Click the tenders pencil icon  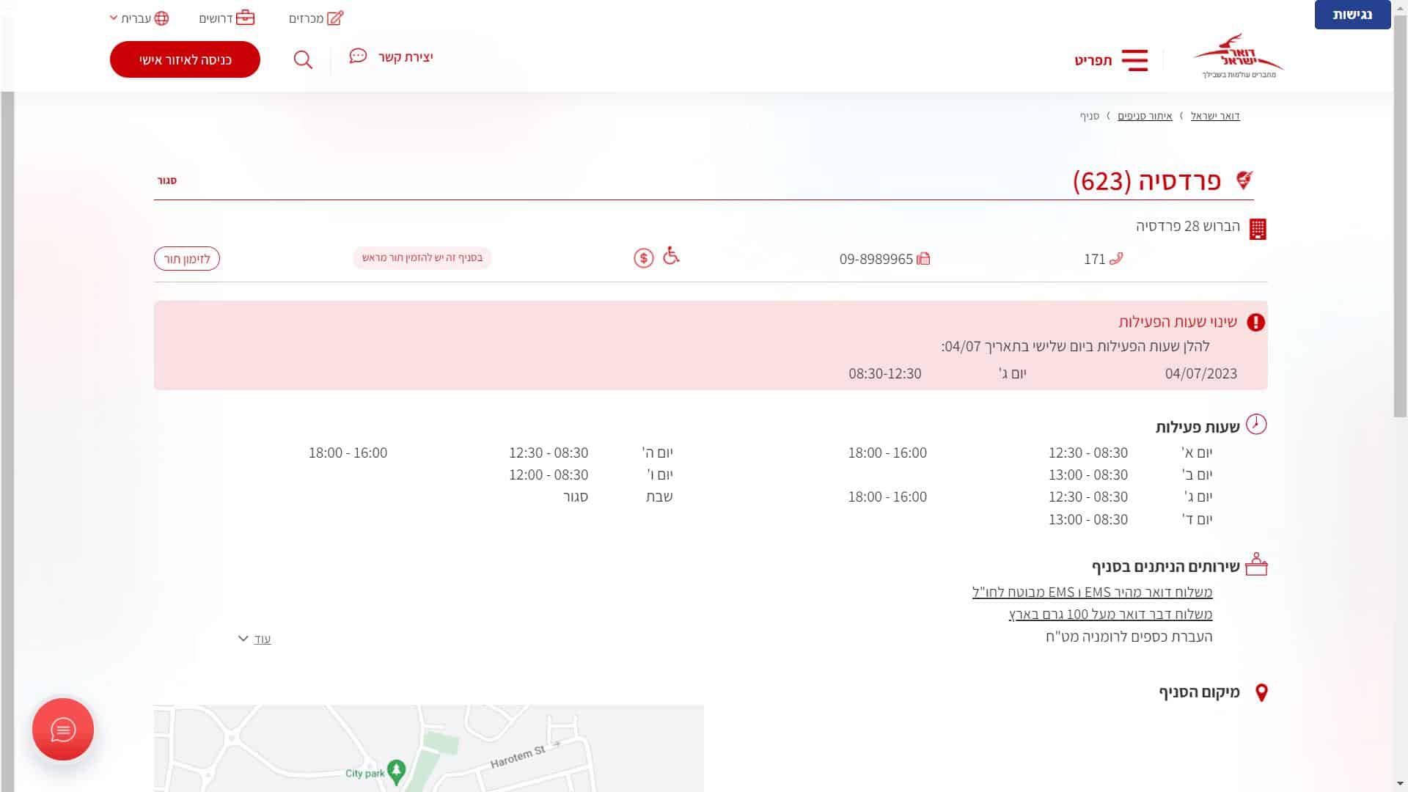(x=335, y=18)
